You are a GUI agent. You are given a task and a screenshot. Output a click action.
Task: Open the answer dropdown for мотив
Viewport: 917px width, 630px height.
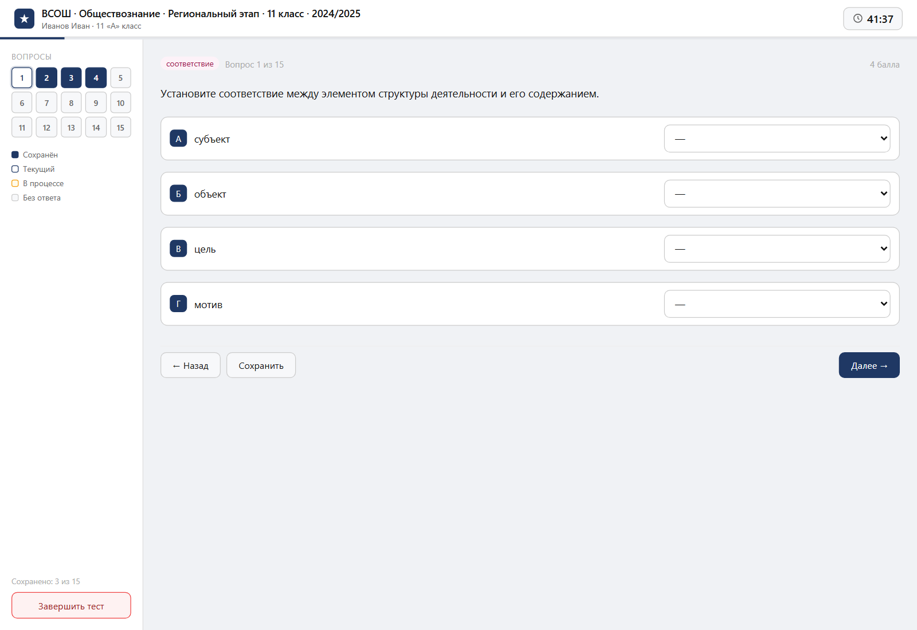click(x=777, y=304)
